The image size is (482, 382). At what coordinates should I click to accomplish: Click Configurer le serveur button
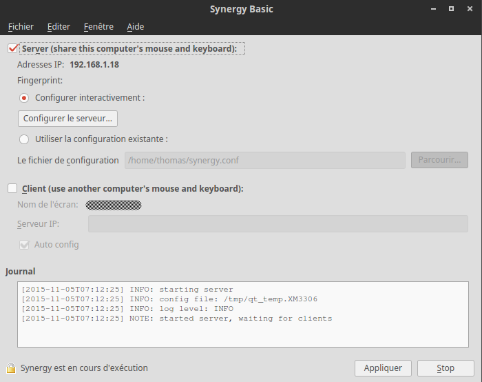[x=67, y=119]
